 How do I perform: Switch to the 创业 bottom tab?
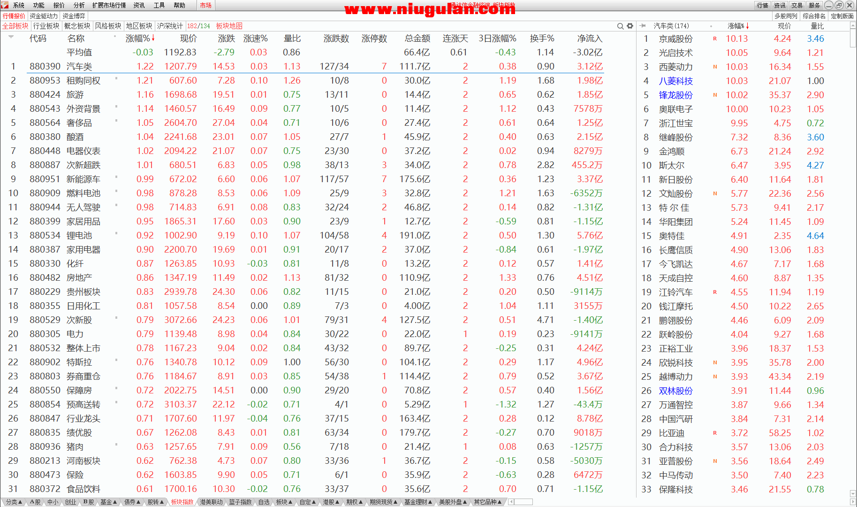[70, 502]
